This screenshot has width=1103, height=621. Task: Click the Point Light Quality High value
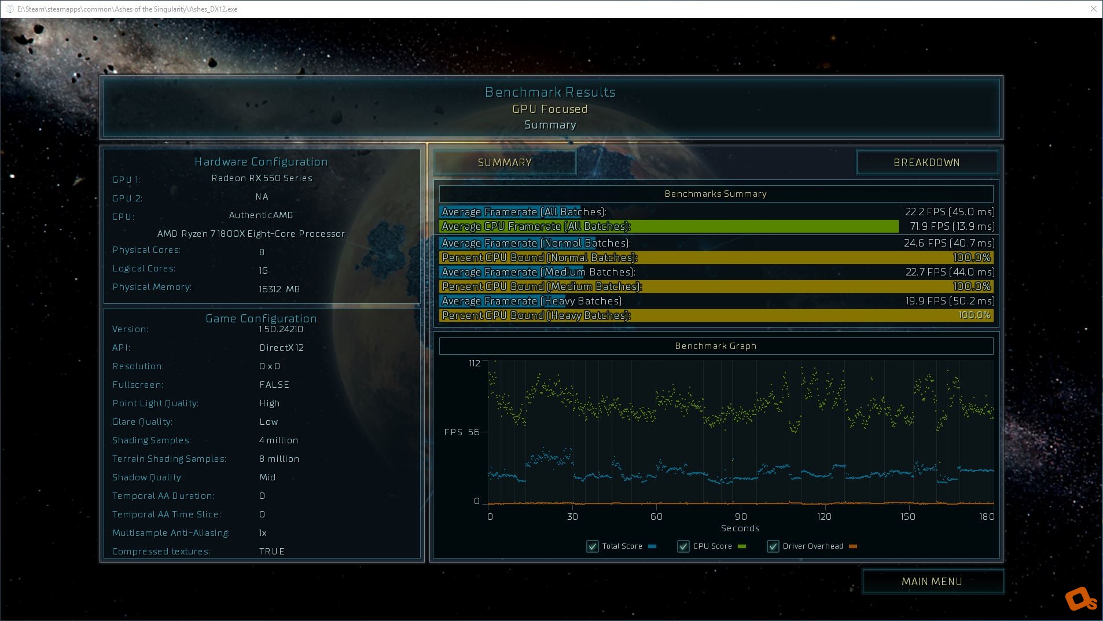pos(270,403)
